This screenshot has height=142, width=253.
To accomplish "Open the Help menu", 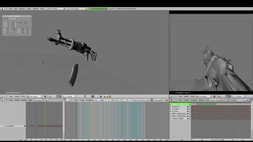I will coord(42,9).
